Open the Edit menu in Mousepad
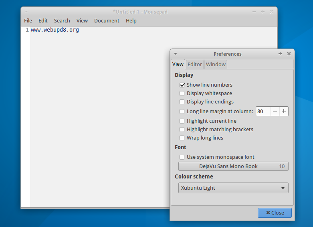This screenshot has height=227, width=313. 43,20
